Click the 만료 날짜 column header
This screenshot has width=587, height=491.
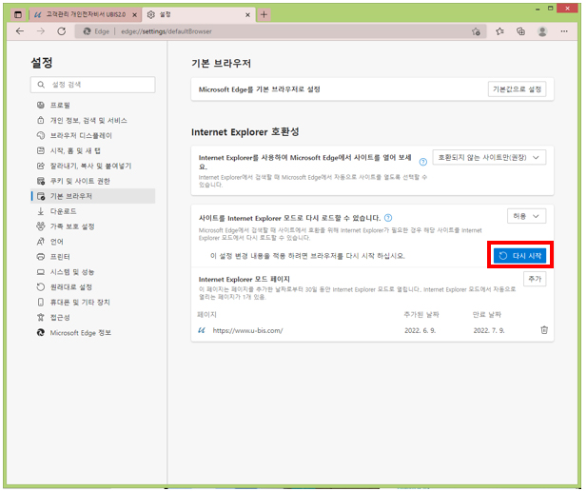[487, 315]
